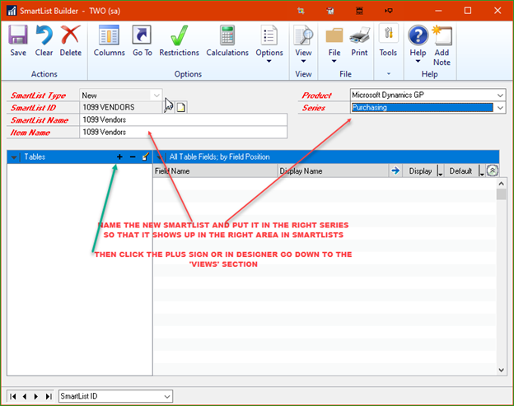Screen dimensions: 514x406
Task: Open the Product dropdown
Action: click(500, 96)
